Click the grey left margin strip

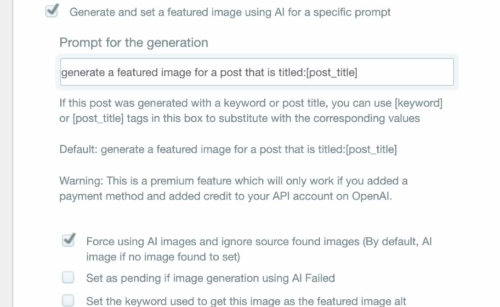click(6, 153)
